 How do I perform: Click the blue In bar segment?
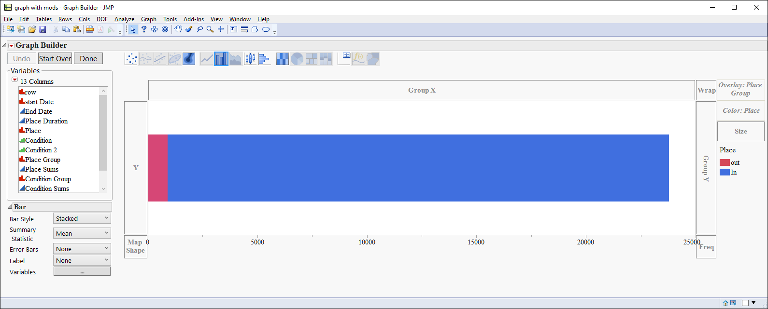[x=418, y=168]
